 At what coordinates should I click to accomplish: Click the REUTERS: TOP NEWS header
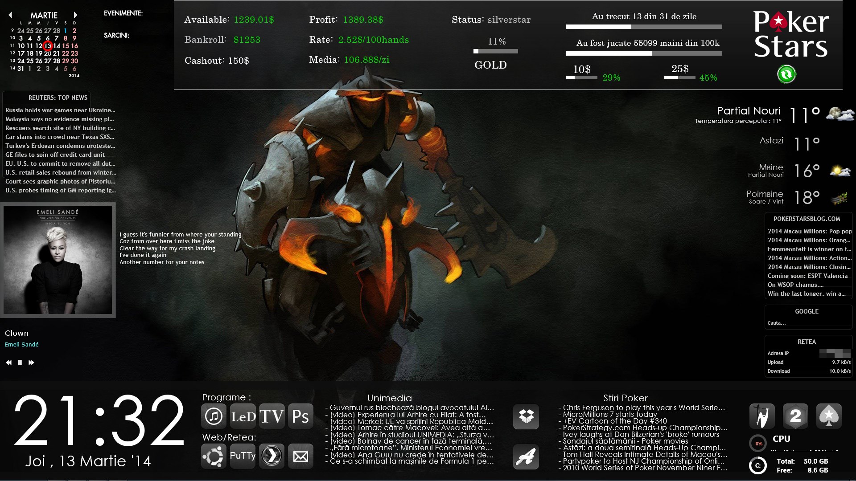coord(58,98)
